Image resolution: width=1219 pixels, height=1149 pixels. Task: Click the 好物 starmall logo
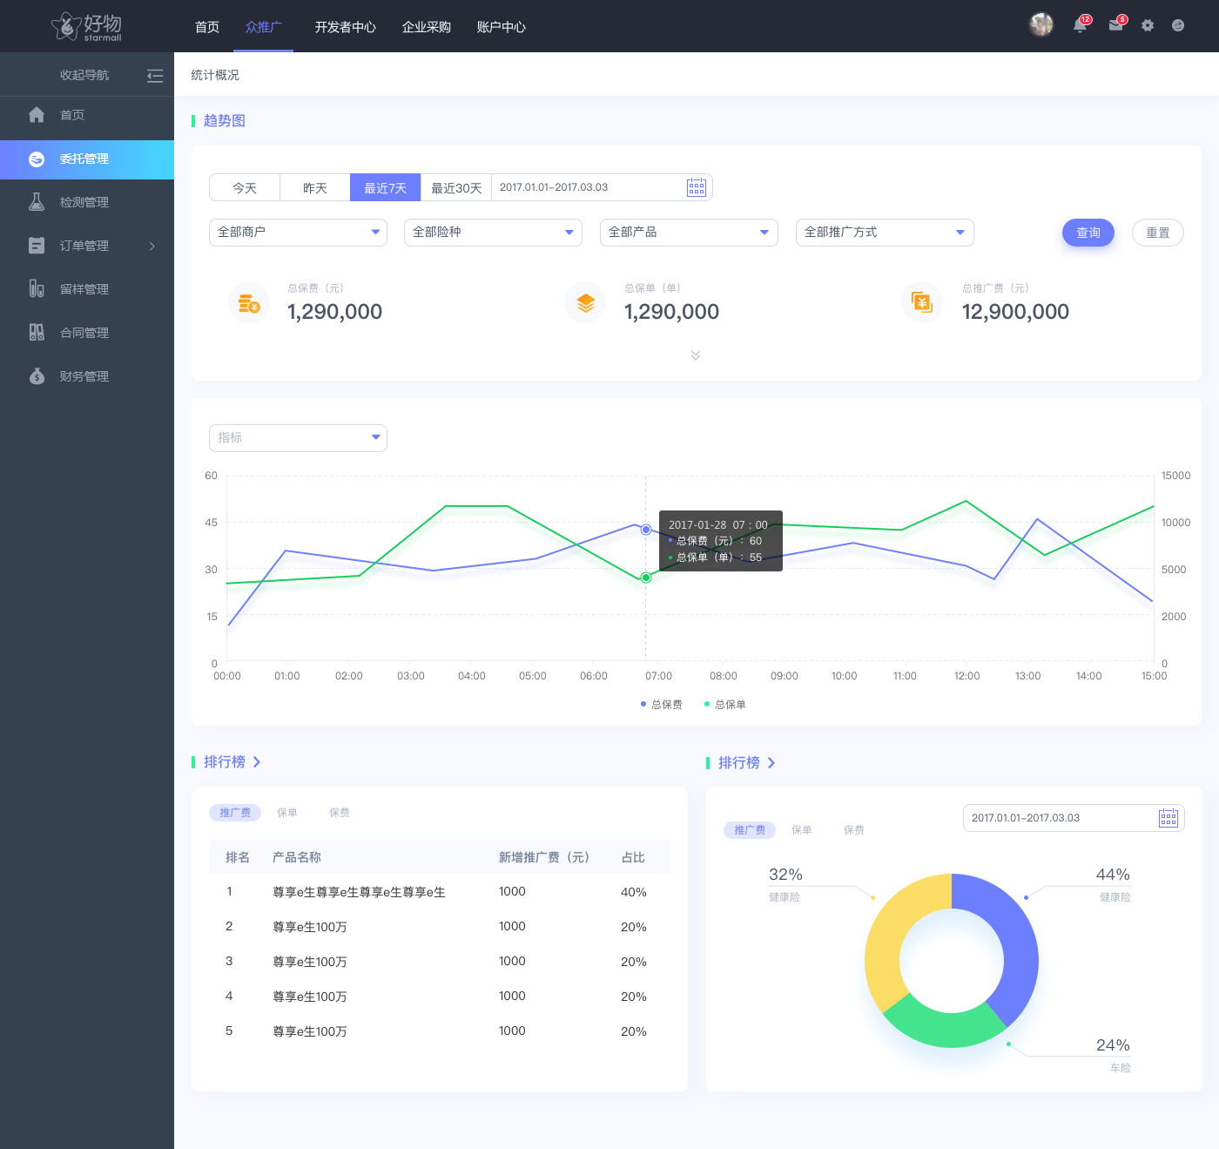click(86, 26)
